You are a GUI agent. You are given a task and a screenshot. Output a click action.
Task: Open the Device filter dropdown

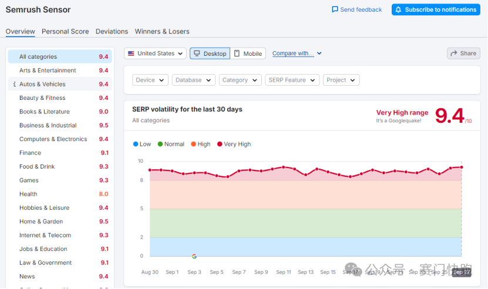[150, 80]
